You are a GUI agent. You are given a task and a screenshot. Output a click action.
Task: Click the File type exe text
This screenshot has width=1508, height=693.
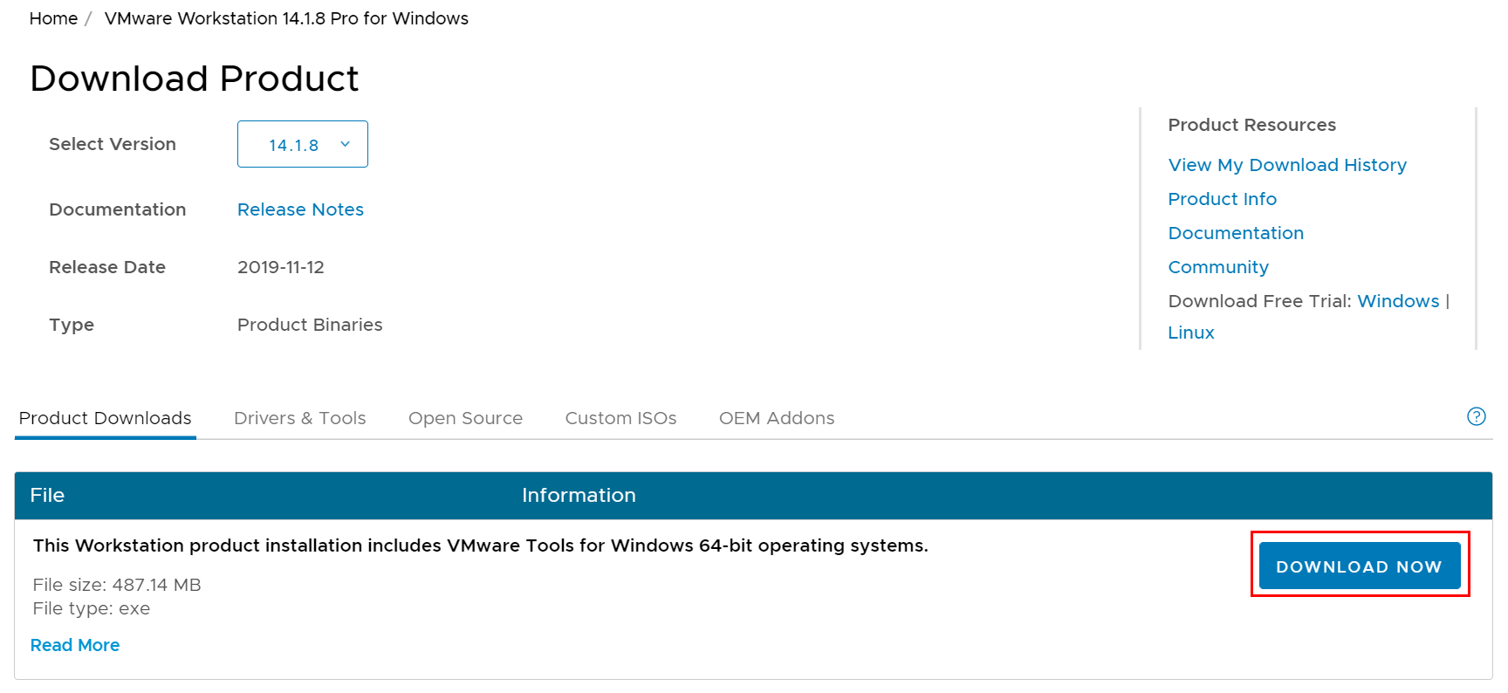click(92, 608)
